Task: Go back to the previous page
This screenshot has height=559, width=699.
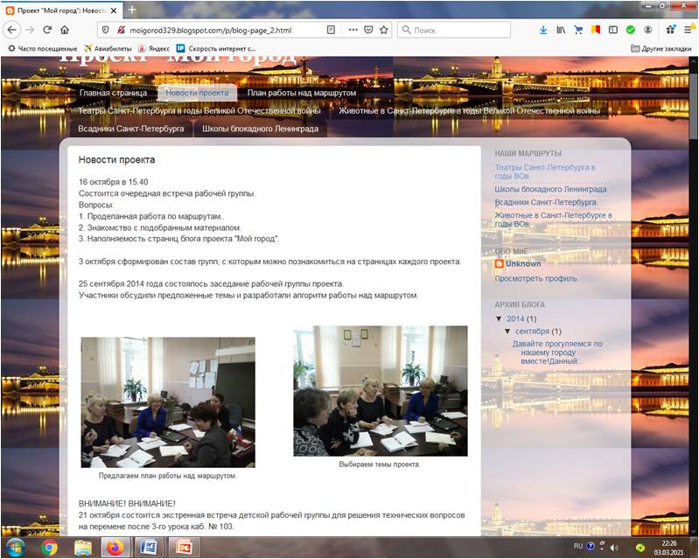Action: click(x=12, y=30)
